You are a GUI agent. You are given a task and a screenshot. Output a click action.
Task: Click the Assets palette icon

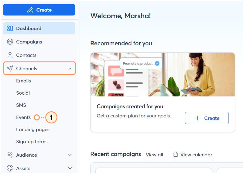(x=10, y=169)
